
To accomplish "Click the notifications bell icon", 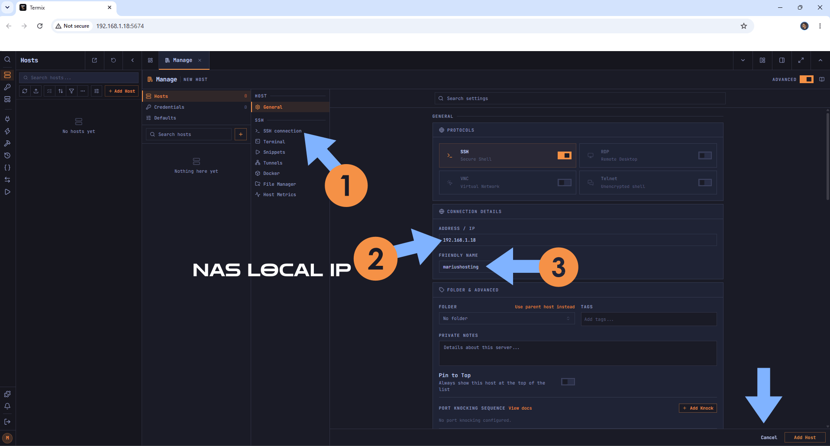I will 7,406.
